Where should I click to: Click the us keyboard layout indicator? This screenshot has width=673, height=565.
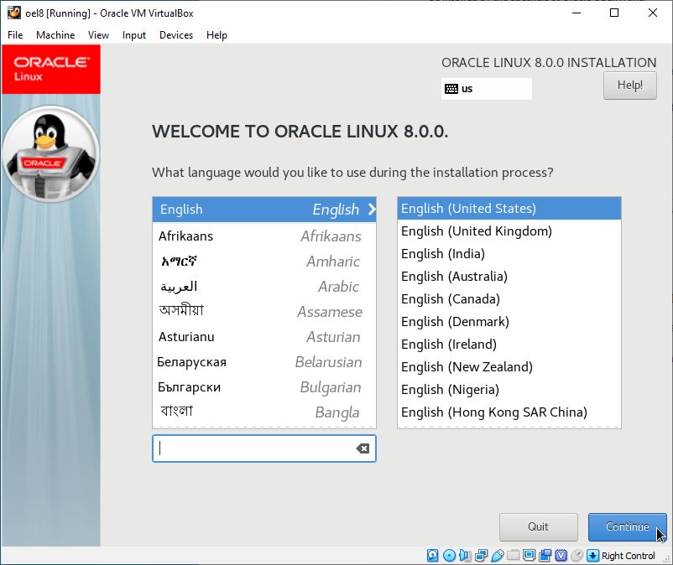pos(487,89)
